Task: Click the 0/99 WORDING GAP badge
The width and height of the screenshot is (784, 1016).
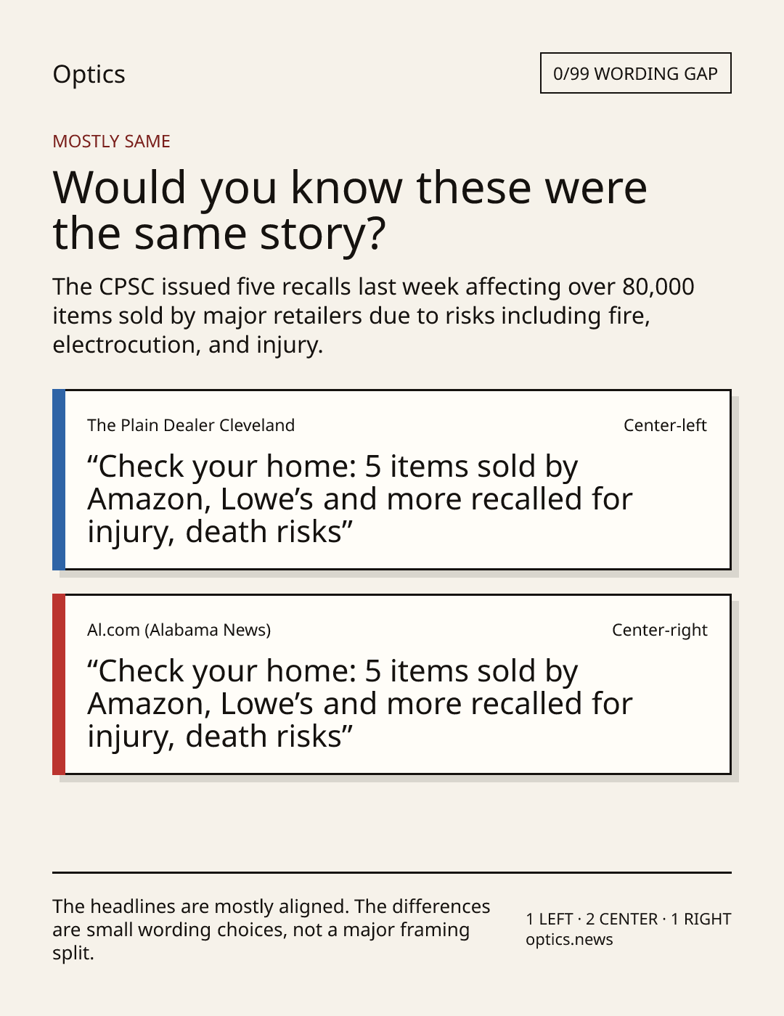Action: [635, 73]
